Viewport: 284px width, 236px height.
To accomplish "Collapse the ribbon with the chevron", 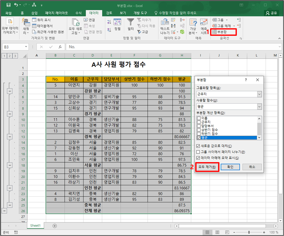I will click(x=279, y=38).
